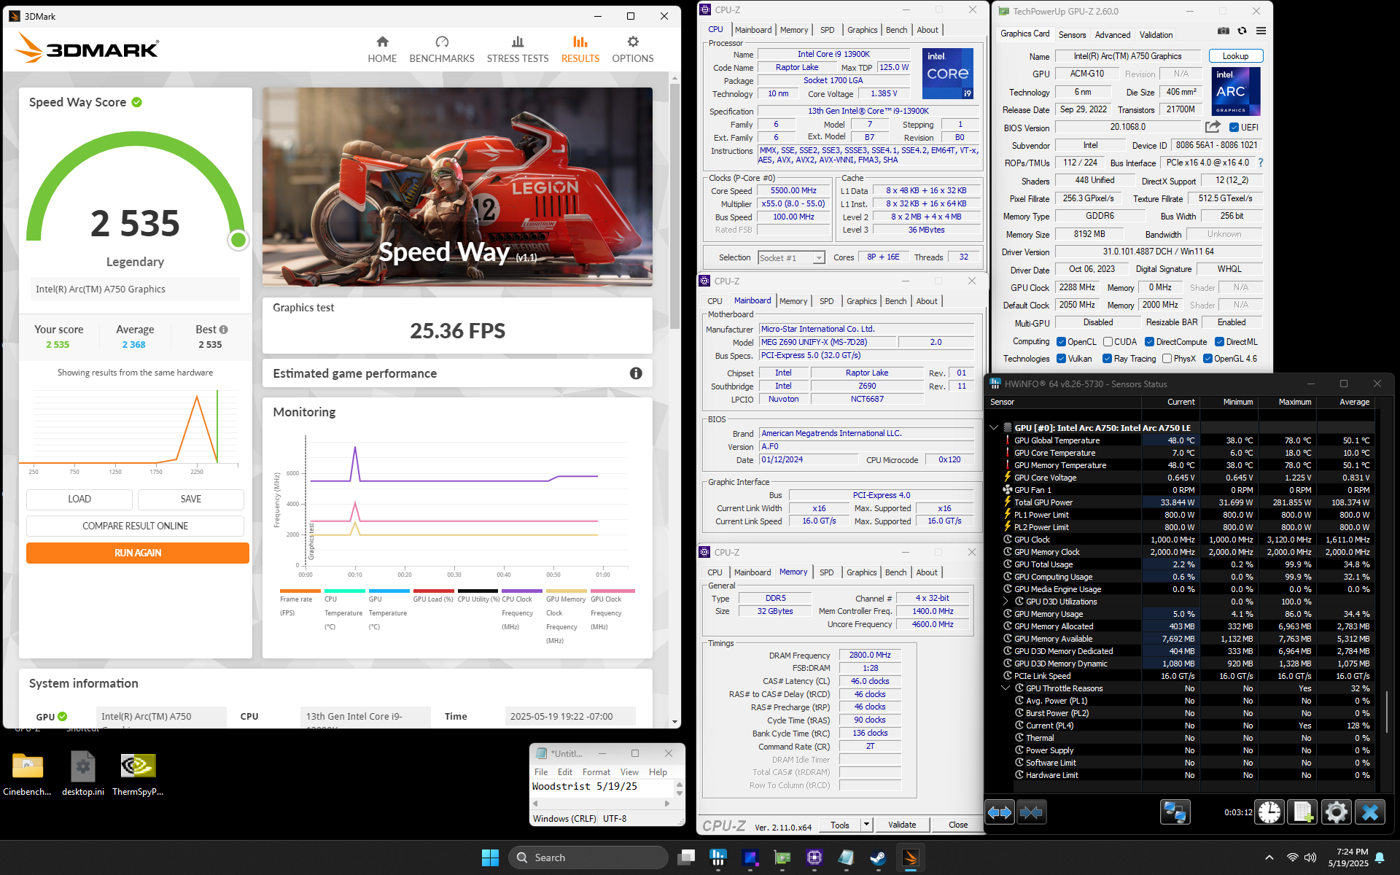This screenshot has width=1400, height=875.
Task: Click the Validate button in CPU-Z
Action: click(x=902, y=825)
